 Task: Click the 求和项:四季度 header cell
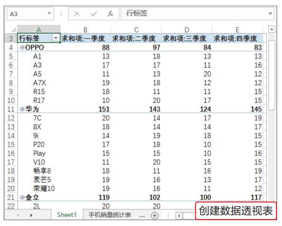[238, 38]
